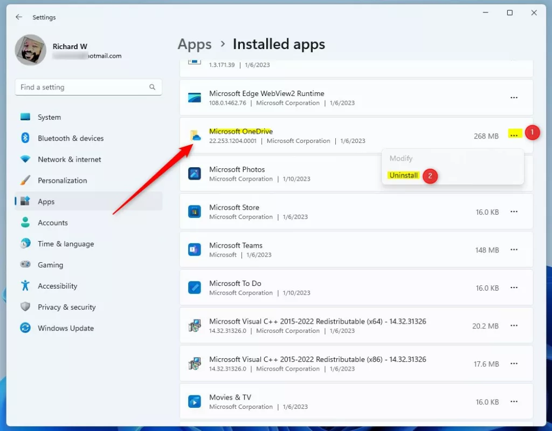Click the Microsoft To Do icon

click(195, 288)
